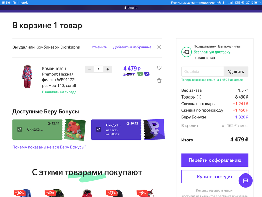The width and height of the screenshot is (262, 197).
Task: Decrease quantity with the minus button
Action: (89, 69)
